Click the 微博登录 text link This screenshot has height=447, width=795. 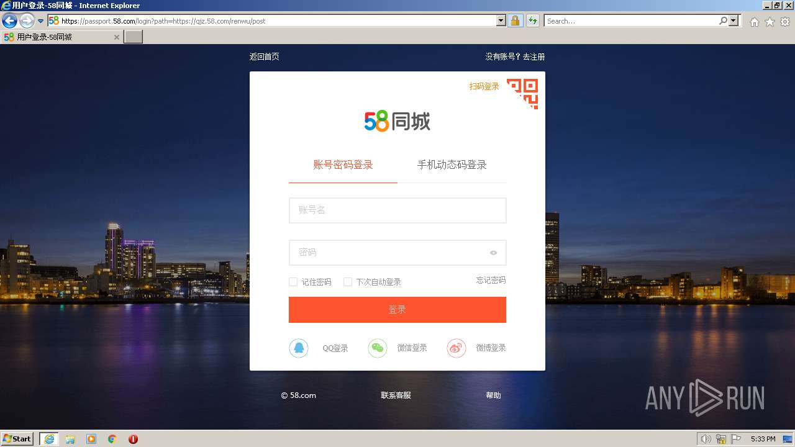coord(491,348)
